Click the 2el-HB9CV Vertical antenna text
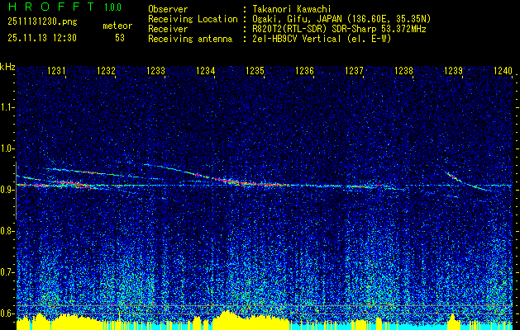This screenshot has height=330, width=520. [x=322, y=39]
